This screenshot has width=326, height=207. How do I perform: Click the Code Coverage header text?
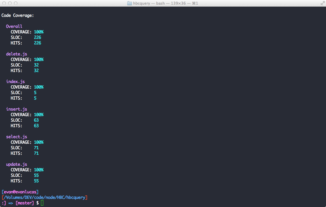coord(18,15)
